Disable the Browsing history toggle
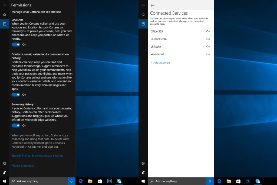 (16, 125)
